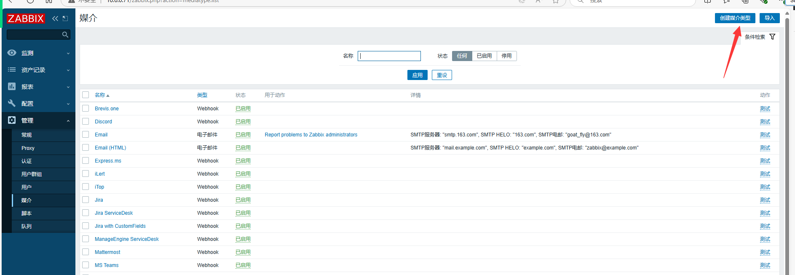
Task: Click the page vertical scrollbar
Action: 787,143
